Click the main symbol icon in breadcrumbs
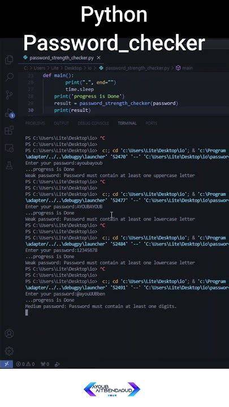 (178, 68)
